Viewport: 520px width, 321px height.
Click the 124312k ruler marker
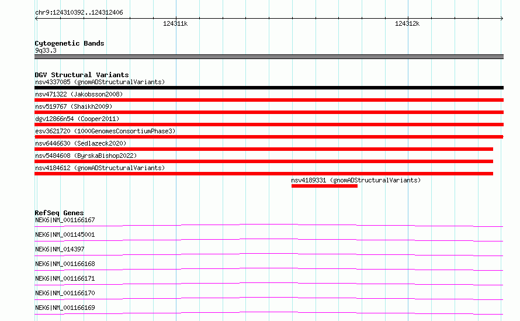(407, 23)
